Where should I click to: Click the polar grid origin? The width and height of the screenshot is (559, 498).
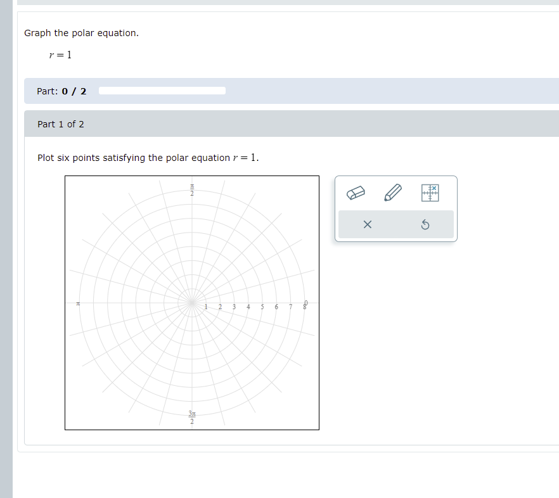click(x=192, y=303)
